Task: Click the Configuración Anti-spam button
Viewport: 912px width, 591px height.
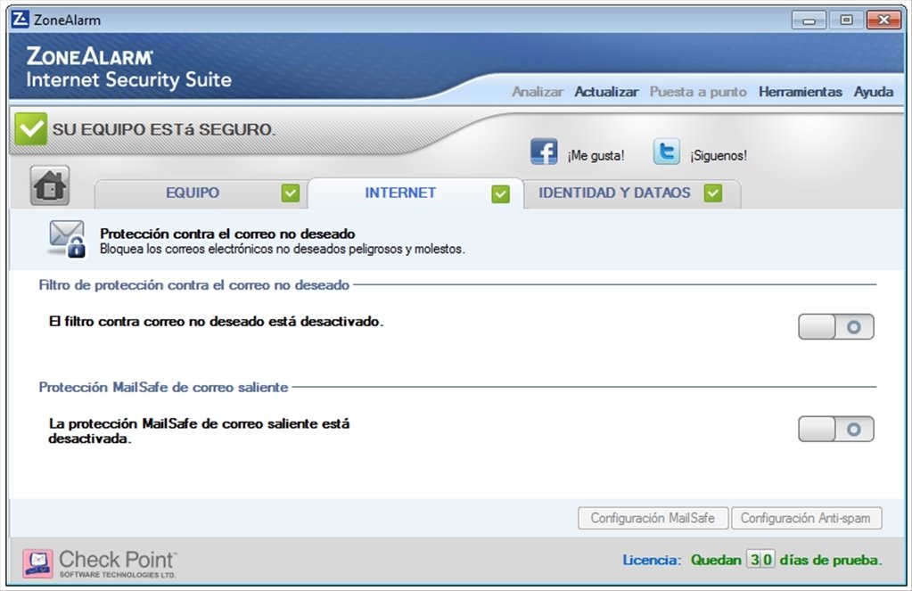Action: 806,518
